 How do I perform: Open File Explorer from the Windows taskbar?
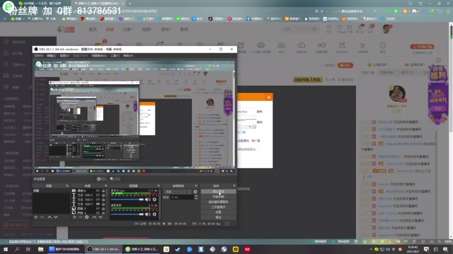(x=41, y=249)
